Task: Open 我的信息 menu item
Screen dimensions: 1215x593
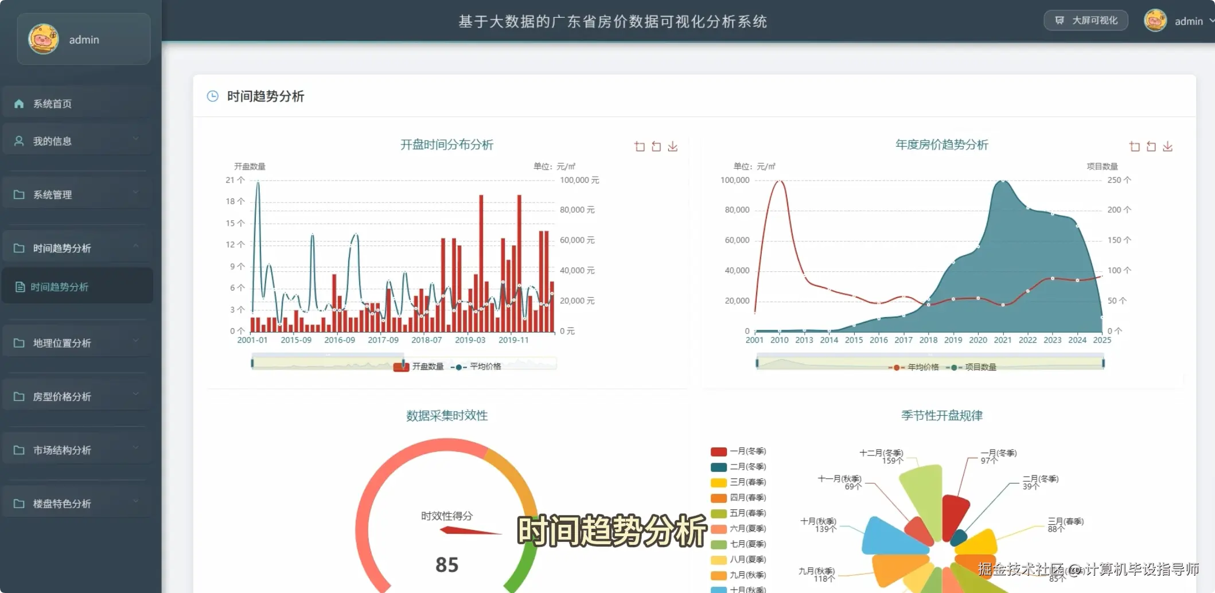Action: click(x=77, y=141)
